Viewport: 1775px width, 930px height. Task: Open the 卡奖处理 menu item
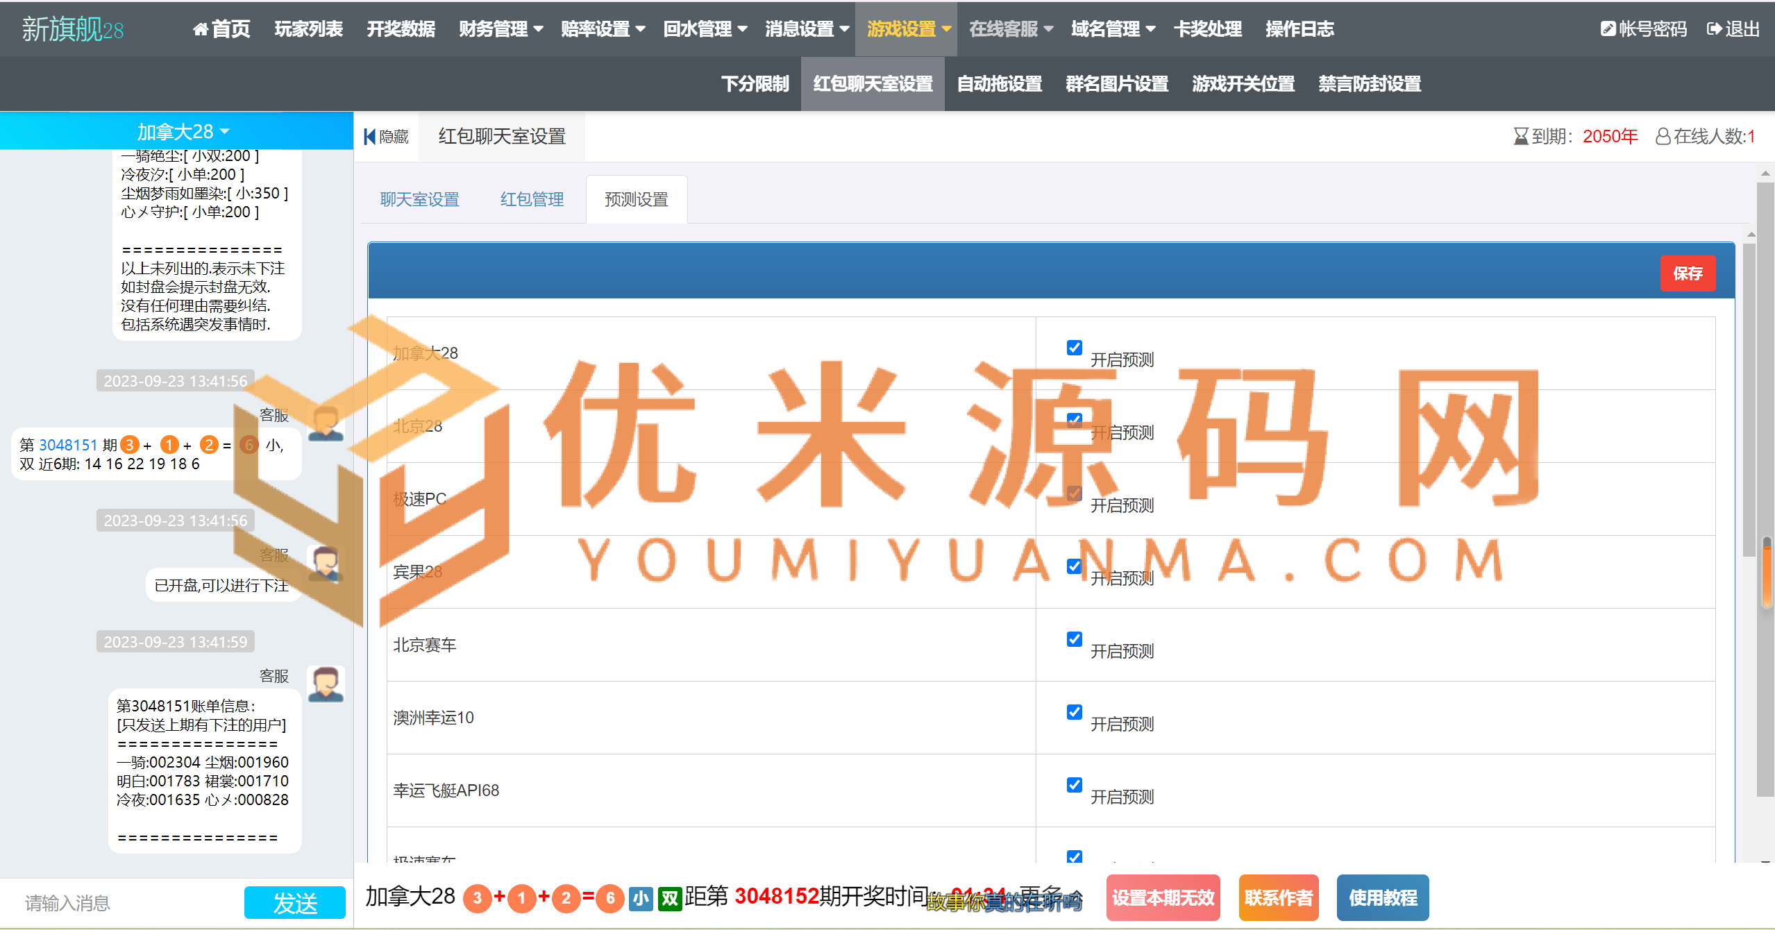coord(1207,29)
